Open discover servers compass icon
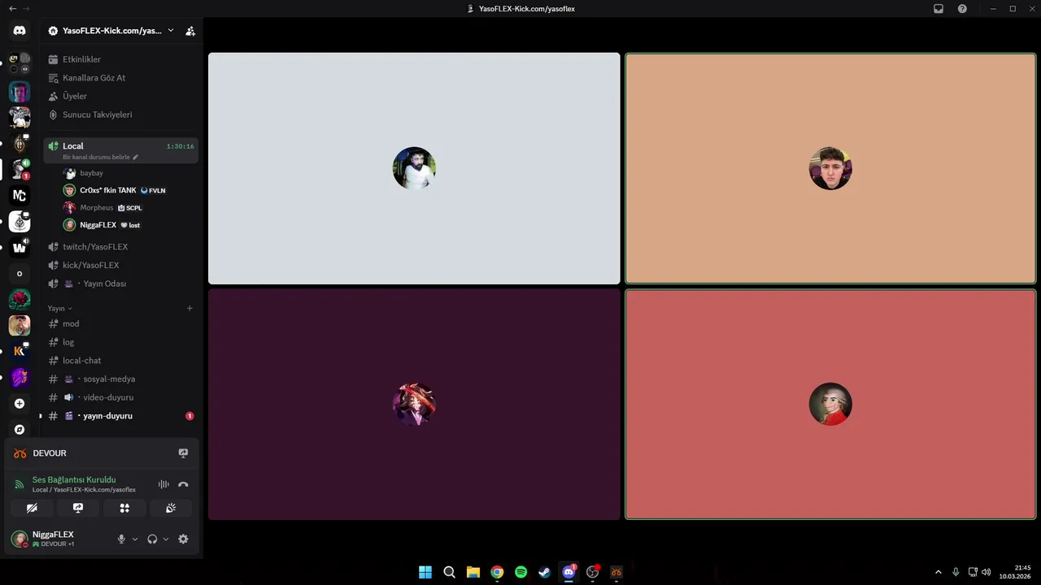This screenshot has width=1041, height=585. pyautogui.click(x=20, y=430)
